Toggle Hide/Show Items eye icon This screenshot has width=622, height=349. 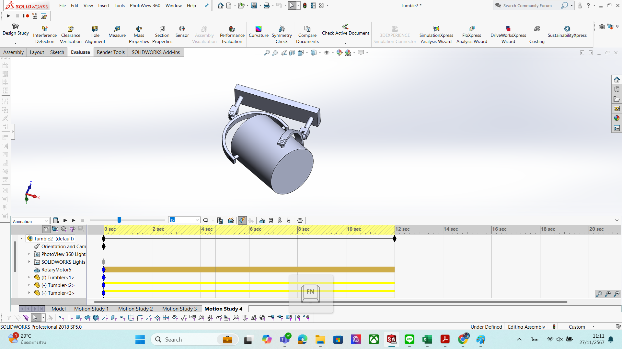327,53
